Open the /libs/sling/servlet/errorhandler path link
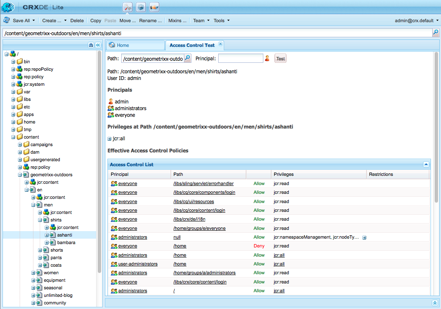This screenshot has height=309, width=441. tap(203, 183)
